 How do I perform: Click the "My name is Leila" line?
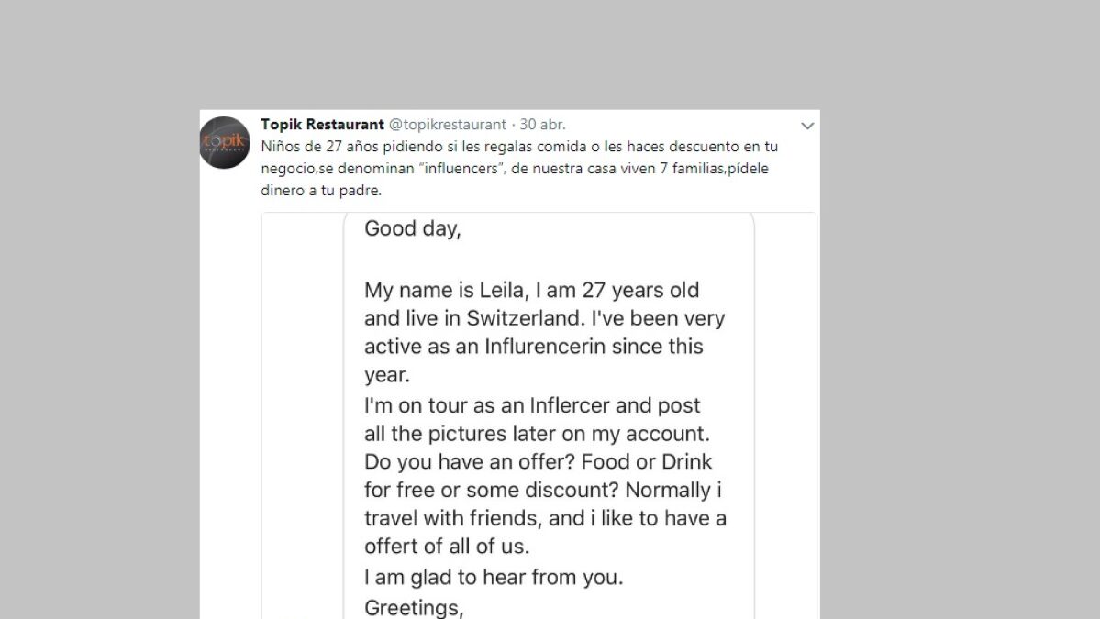pos(532,291)
